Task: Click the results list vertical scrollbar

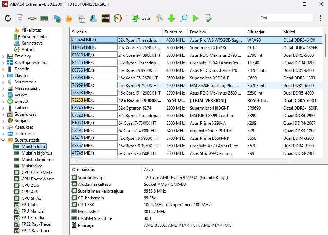Action: click(325, 45)
